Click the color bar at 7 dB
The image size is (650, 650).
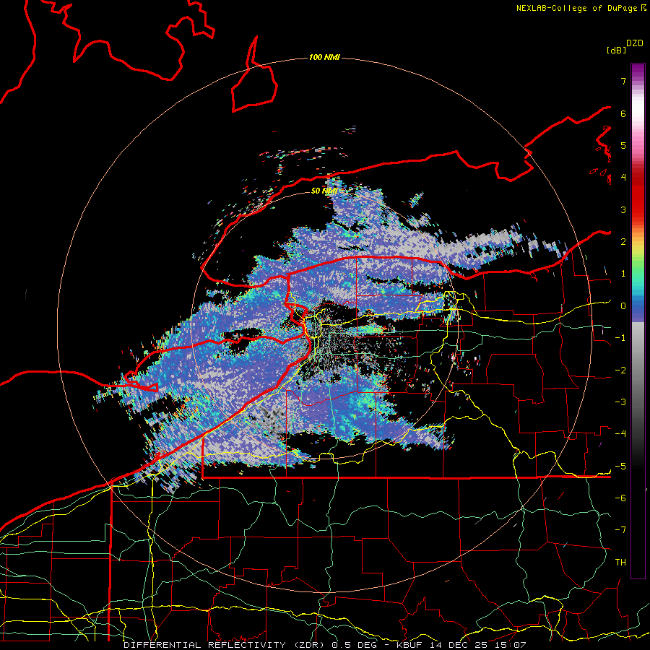click(x=638, y=81)
